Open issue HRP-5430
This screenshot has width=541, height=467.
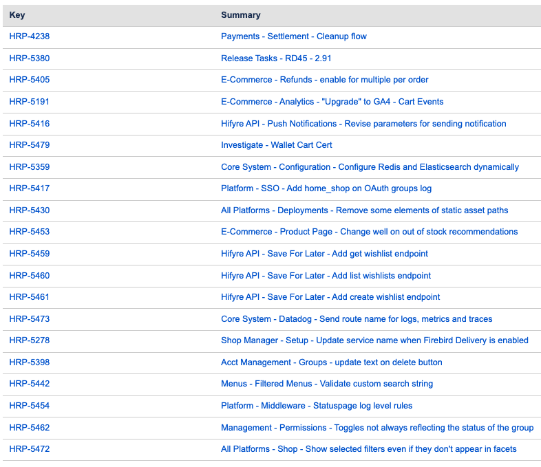tap(30, 210)
